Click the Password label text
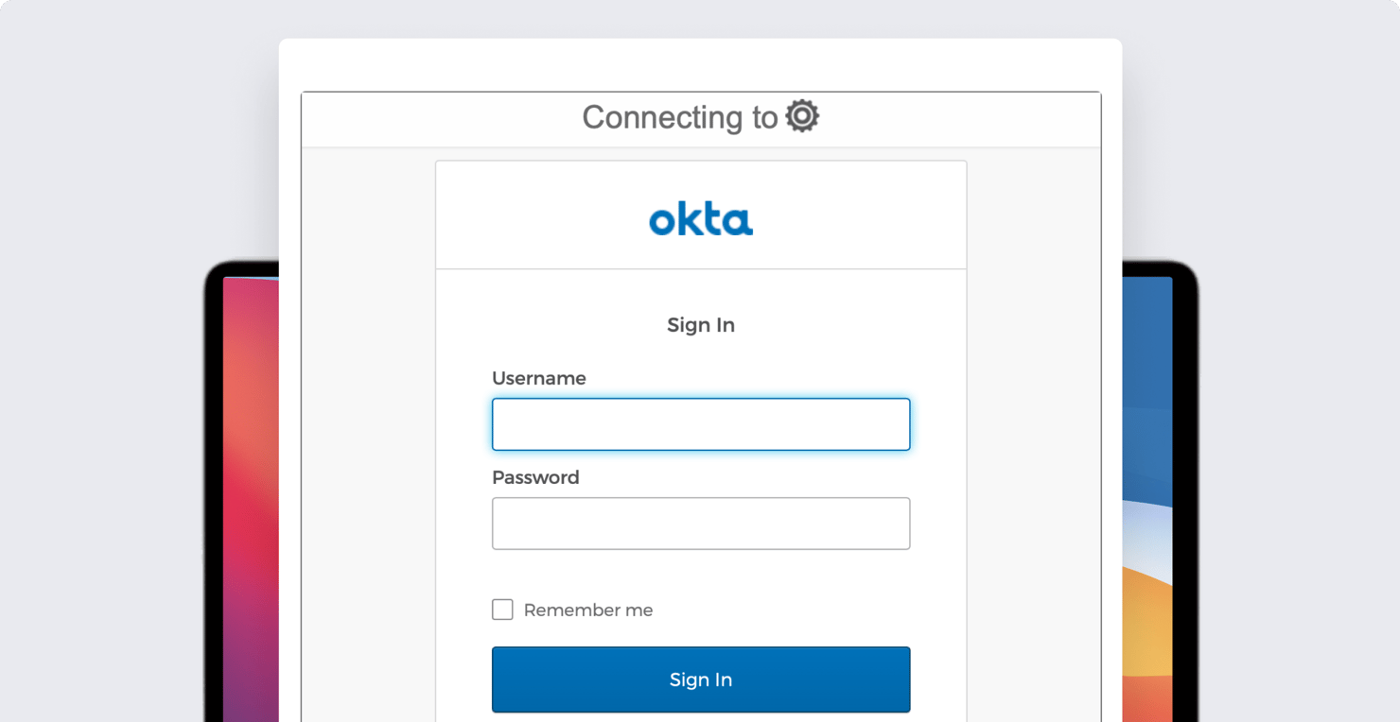The image size is (1400, 722). pos(535,477)
